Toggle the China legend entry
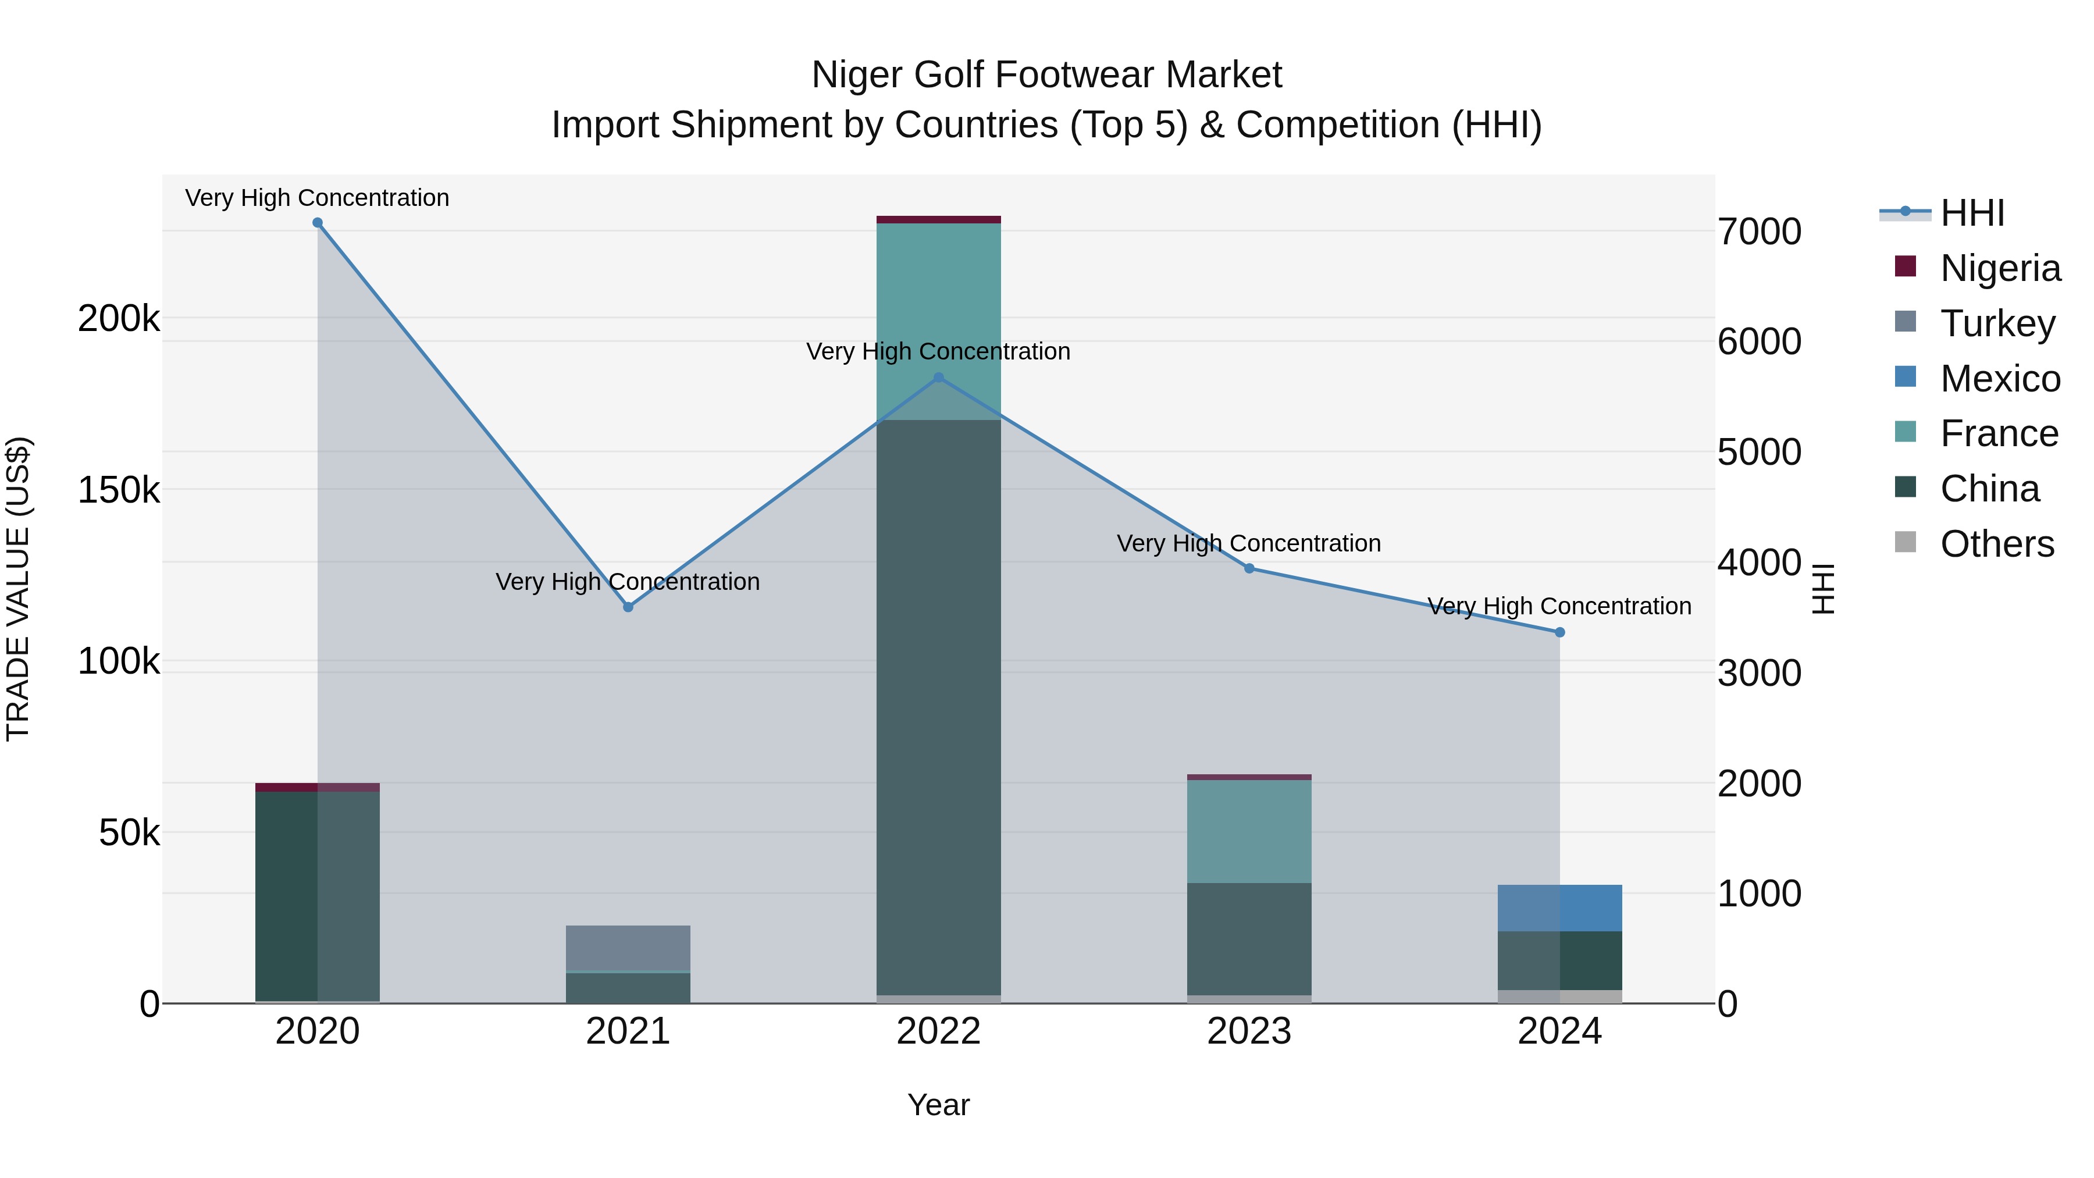2094x1178 pixels. tap(1967, 489)
